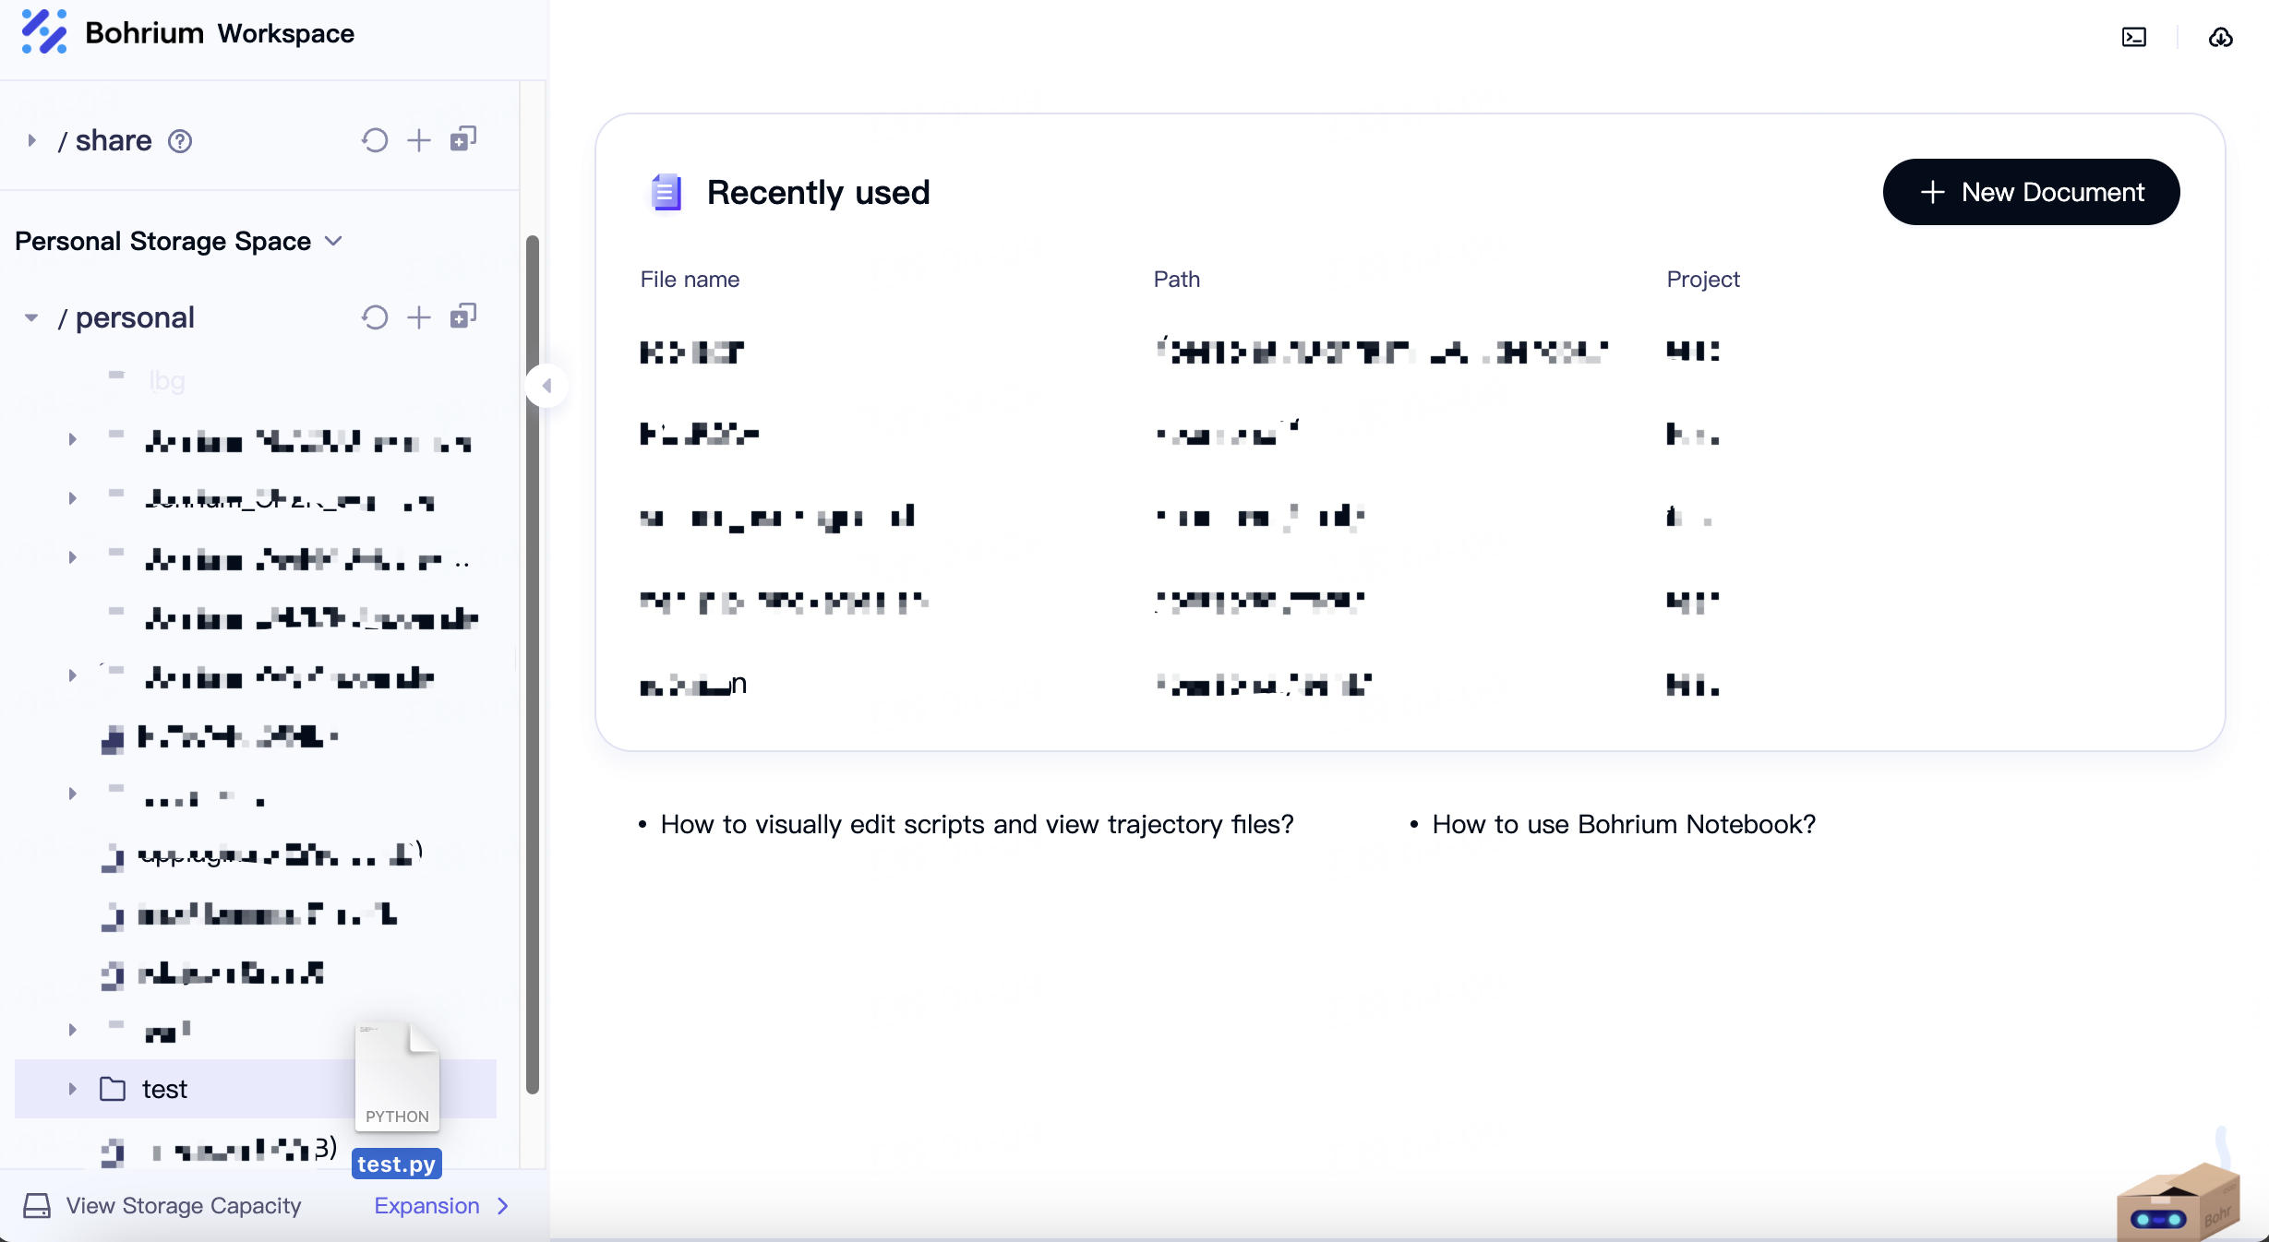Click the add icon beside share folder
Viewport: 2269px width, 1242px height.
[417, 139]
